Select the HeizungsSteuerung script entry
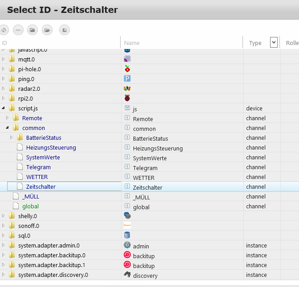The image size is (299, 288). [x=51, y=147]
